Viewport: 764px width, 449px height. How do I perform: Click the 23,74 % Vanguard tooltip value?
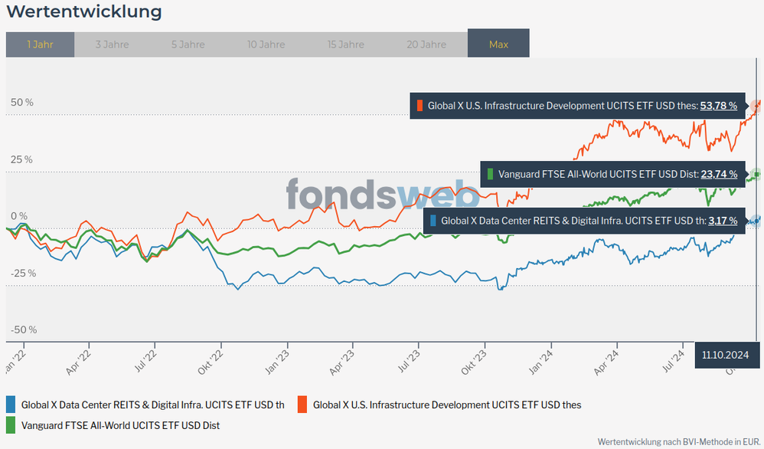[718, 174]
